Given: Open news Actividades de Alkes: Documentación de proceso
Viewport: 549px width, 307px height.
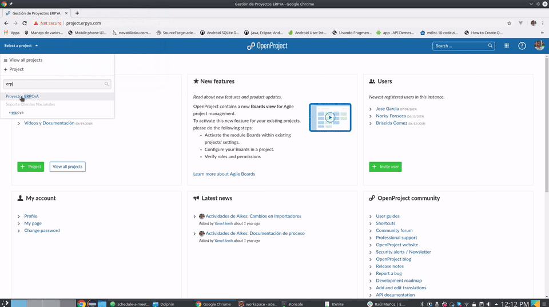Looking at the screenshot, I should point(255,233).
